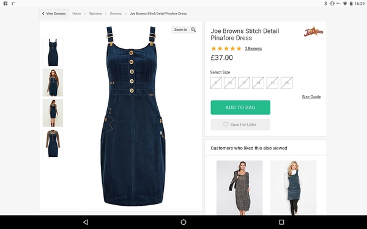Screen dimensions: 367x229
Task: Tap the Facebook notification icon in status bar
Action: (x=6, y=3)
